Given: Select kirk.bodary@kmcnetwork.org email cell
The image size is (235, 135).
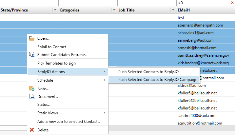Looking at the screenshot, I should (x=206, y=63).
